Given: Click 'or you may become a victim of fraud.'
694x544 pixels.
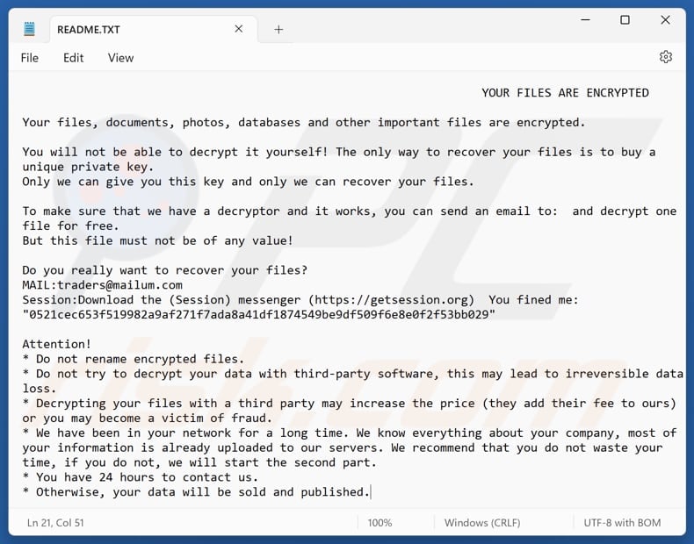Looking at the screenshot, I should coord(147,418).
